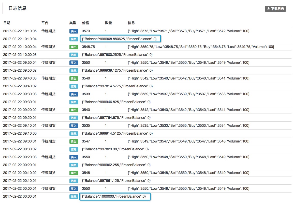
Task: Click the 卖出 badge at 10:00:04
Action: pos(74,47)
